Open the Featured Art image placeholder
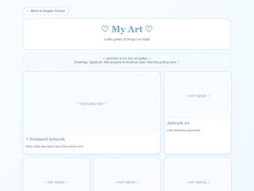254x191 pixels. pyautogui.click(x=92, y=104)
